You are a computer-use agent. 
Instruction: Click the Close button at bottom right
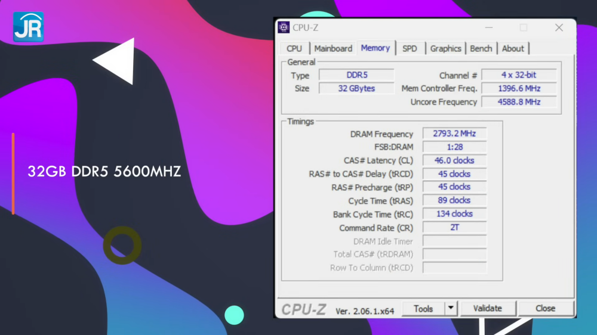tap(545, 308)
